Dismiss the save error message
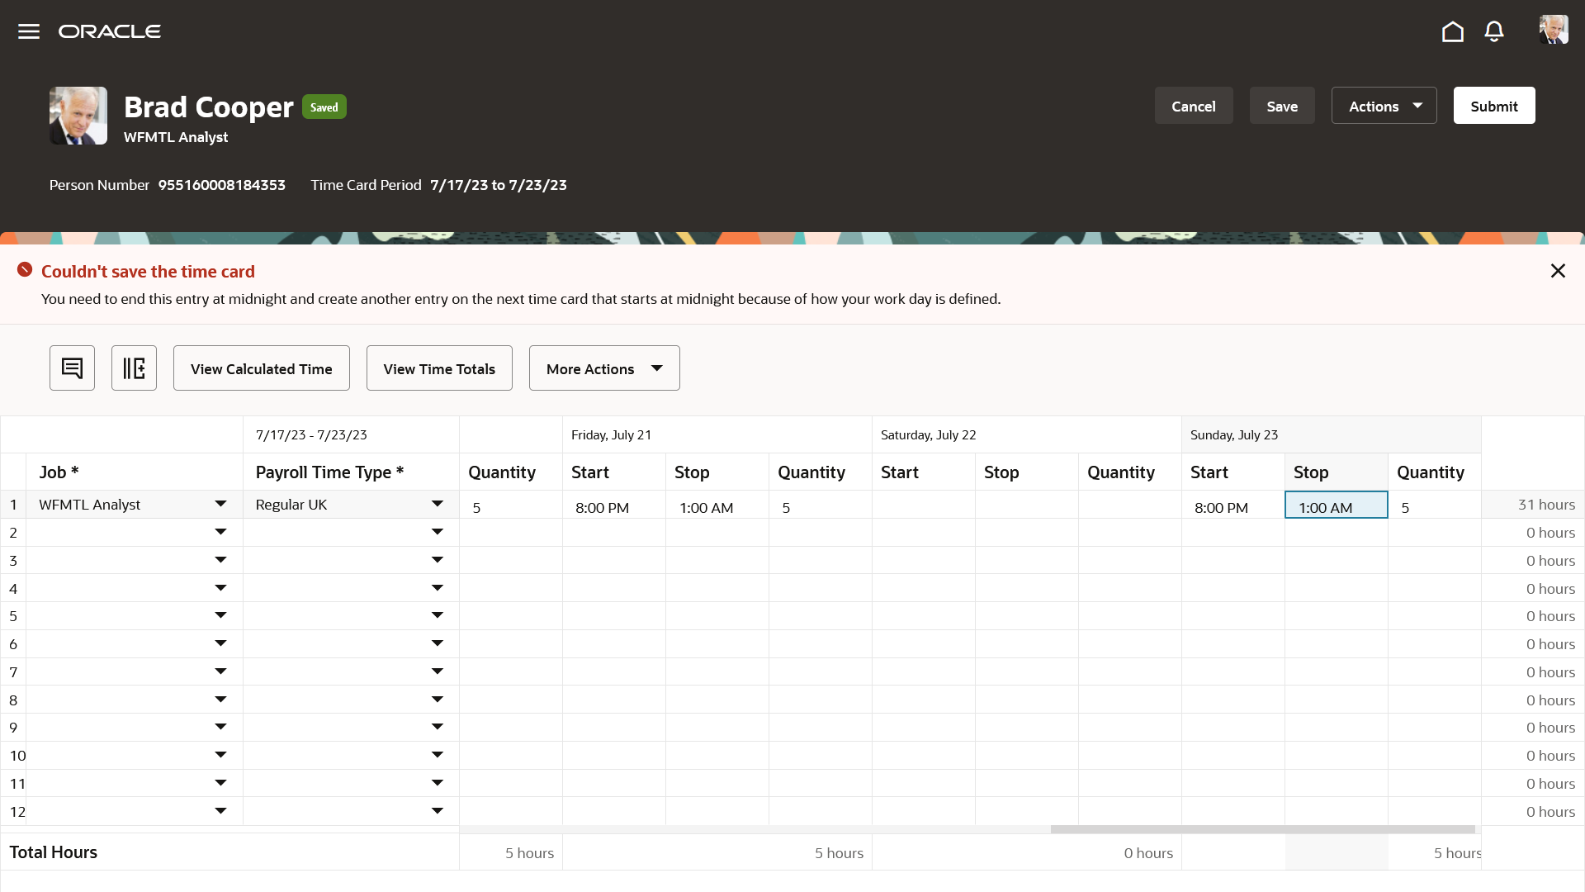This screenshot has height=892, width=1585. coord(1559,270)
